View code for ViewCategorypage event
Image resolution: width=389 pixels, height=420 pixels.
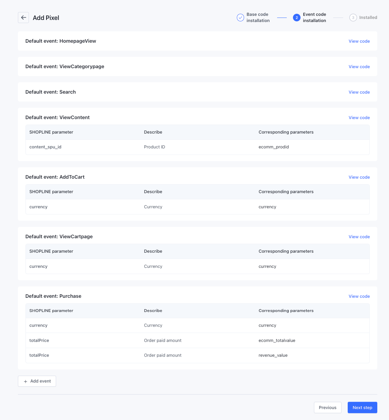click(x=359, y=67)
